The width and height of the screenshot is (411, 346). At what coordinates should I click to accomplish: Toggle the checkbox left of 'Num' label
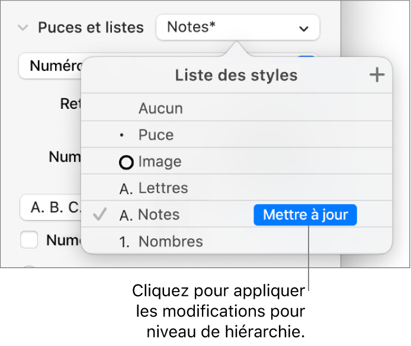[x=30, y=240]
